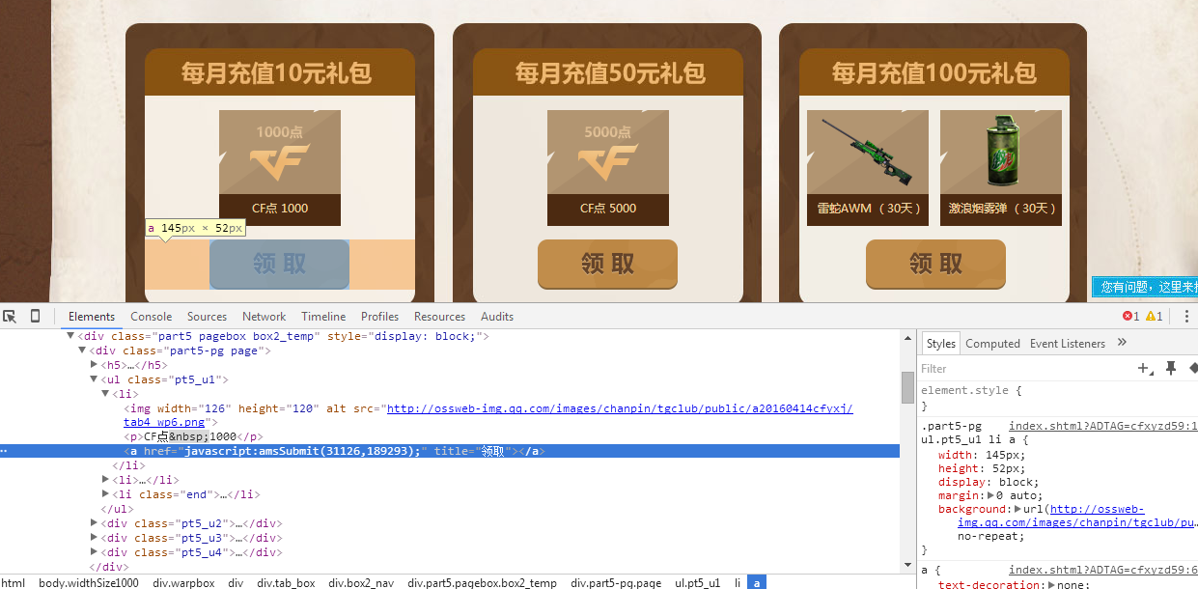Collapse the part5-pg page div node
The width and height of the screenshot is (1198, 589).
pyautogui.click(x=82, y=351)
